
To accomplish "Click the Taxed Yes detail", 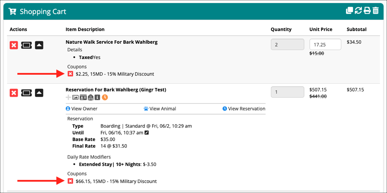I will pos(90,57).
